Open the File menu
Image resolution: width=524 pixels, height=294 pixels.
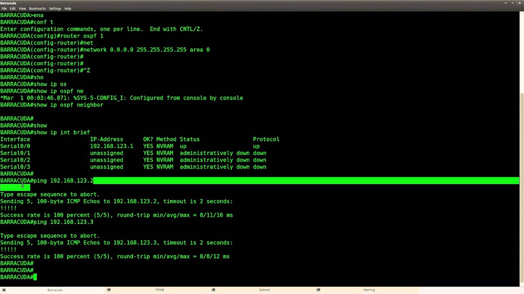pos(4,9)
